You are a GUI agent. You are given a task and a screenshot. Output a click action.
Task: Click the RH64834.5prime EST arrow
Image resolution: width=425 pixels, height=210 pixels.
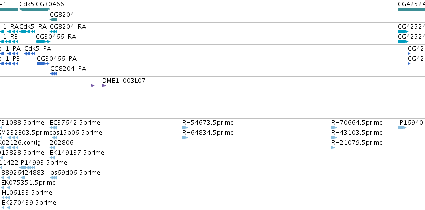tap(185, 138)
